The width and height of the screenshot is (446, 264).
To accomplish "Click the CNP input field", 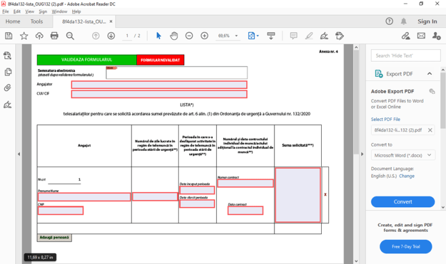I will click(x=61, y=211).
